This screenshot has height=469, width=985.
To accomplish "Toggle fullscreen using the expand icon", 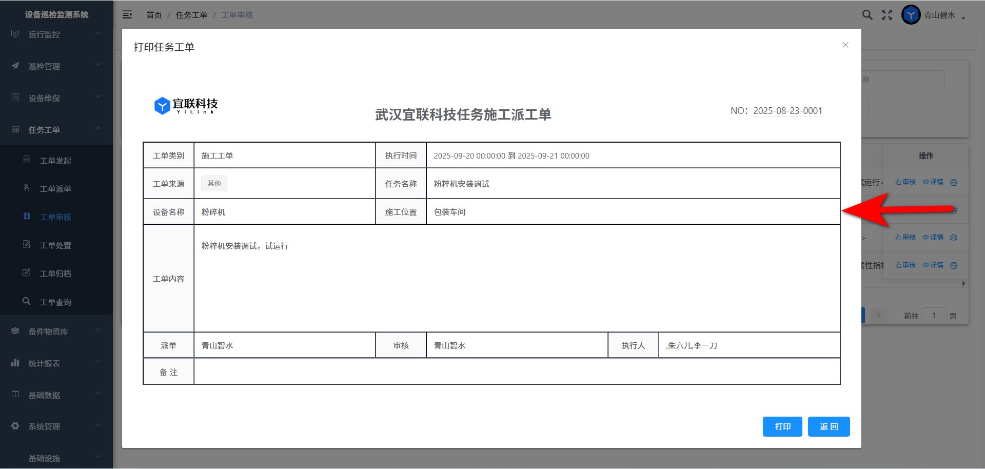I will click(x=887, y=15).
